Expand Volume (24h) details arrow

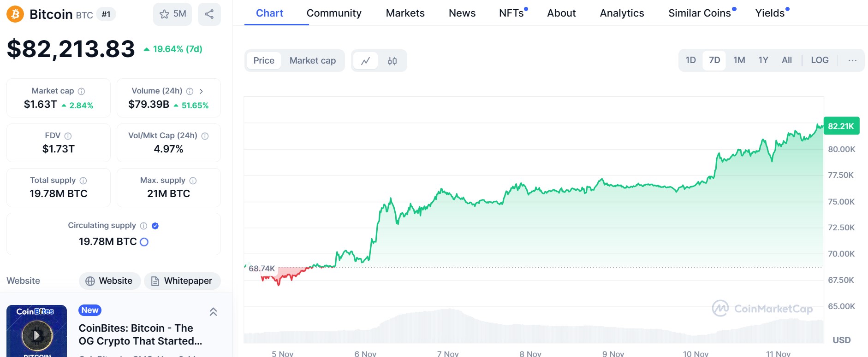(201, 91)
